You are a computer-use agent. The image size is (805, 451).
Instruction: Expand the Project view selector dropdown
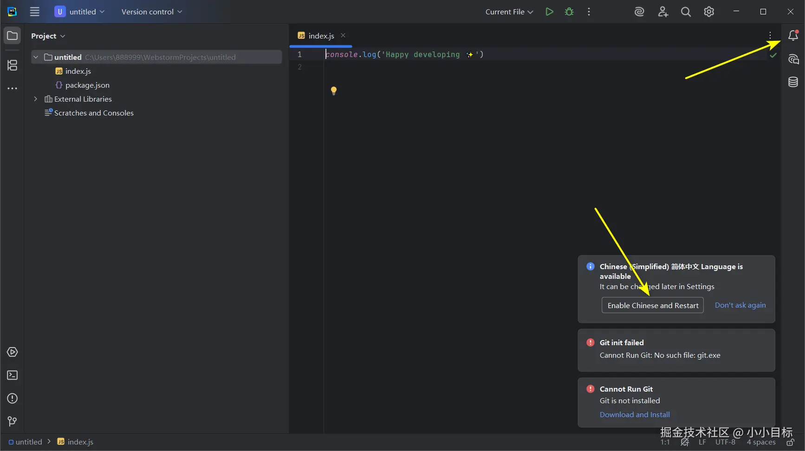point(48,36)
